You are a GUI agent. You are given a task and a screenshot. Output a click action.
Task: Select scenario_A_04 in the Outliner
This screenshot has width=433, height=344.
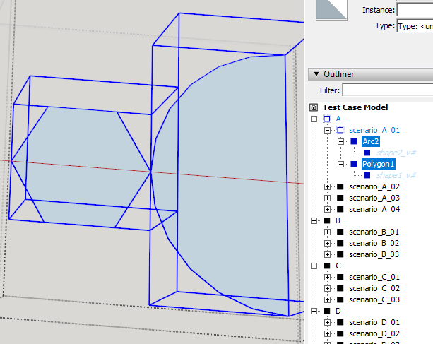374,210
